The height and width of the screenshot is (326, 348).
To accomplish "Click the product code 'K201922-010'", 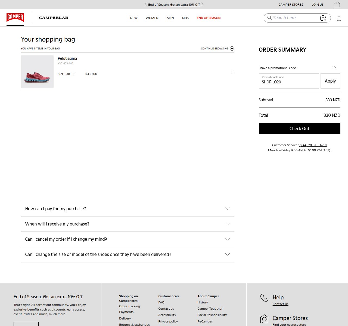I will 65,64.
